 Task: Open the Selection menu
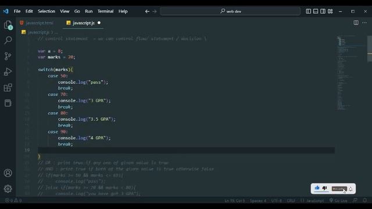point(46,12)
